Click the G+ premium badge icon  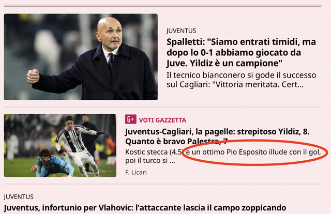(x=131, y=119)
